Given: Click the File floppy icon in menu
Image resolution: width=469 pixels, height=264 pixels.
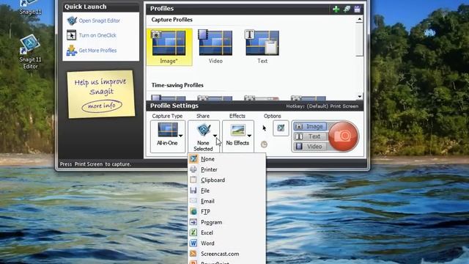Looking at the screenshot, I should (x=193, y=191).
